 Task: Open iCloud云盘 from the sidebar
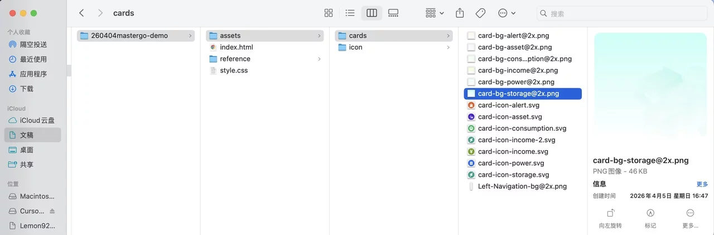click(x=37, y=121)
